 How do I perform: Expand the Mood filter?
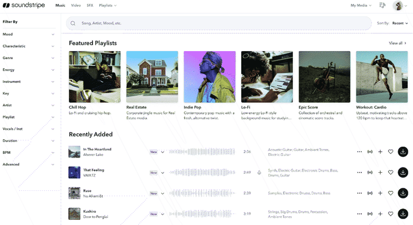point(28,34)
